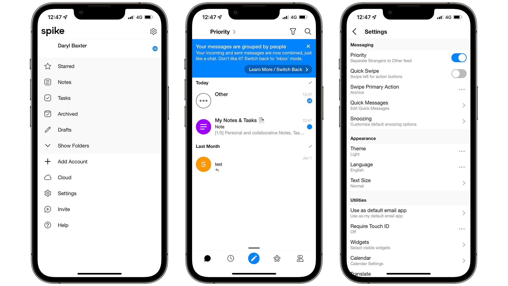
Task: Expand Show Folders in sidebar
Action: click(73, 146)
